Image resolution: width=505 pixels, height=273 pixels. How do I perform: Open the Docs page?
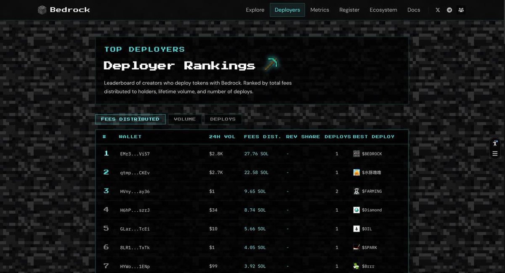pos(414,10)
